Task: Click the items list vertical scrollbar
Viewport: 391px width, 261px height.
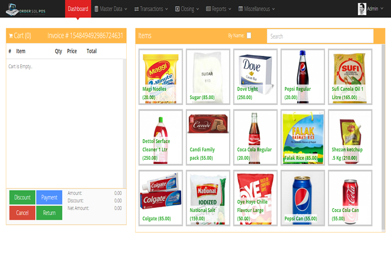Action: [383, 137]
